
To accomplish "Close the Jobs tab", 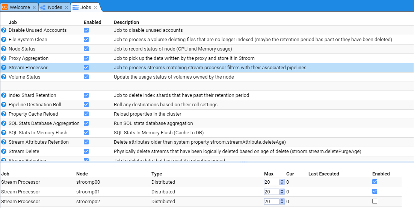I will click(x=95, y=7).
